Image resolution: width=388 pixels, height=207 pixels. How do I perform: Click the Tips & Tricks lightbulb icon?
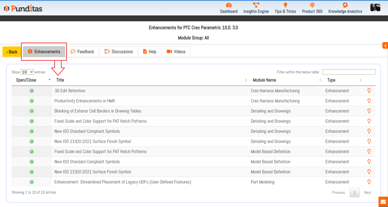[x=285, y=5]
